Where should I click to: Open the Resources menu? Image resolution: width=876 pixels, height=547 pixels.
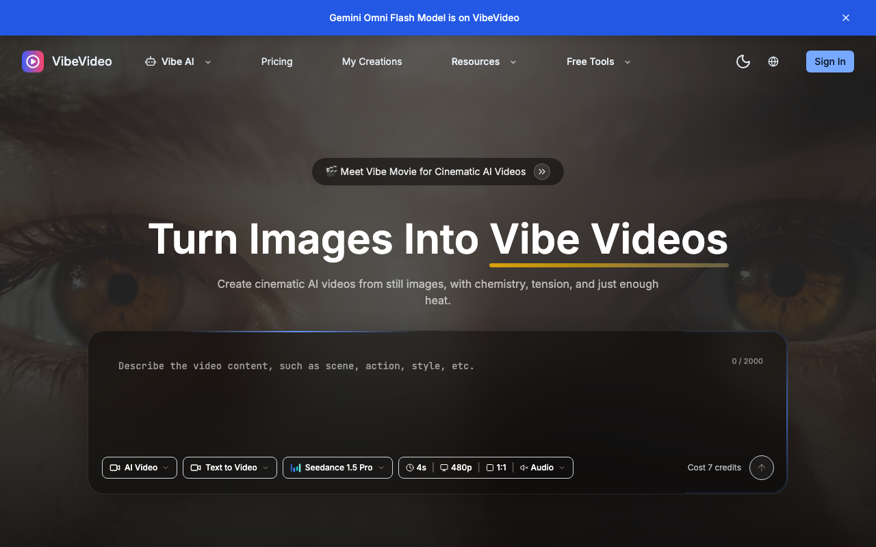pyautogui.click(x=483, y=62)
